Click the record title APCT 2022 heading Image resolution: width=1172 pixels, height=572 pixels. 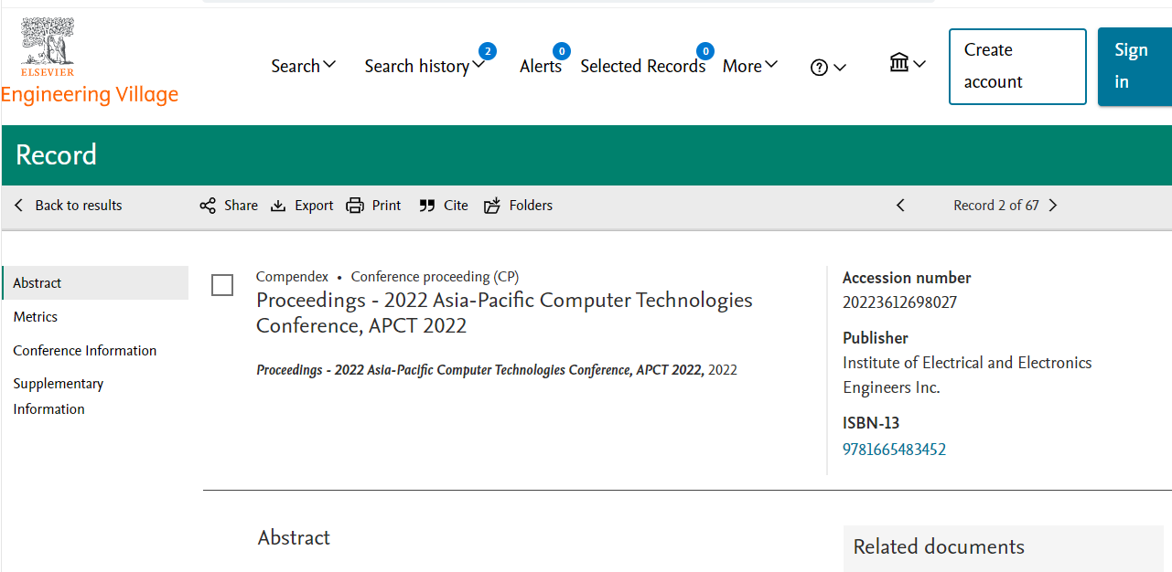[504, 312]
